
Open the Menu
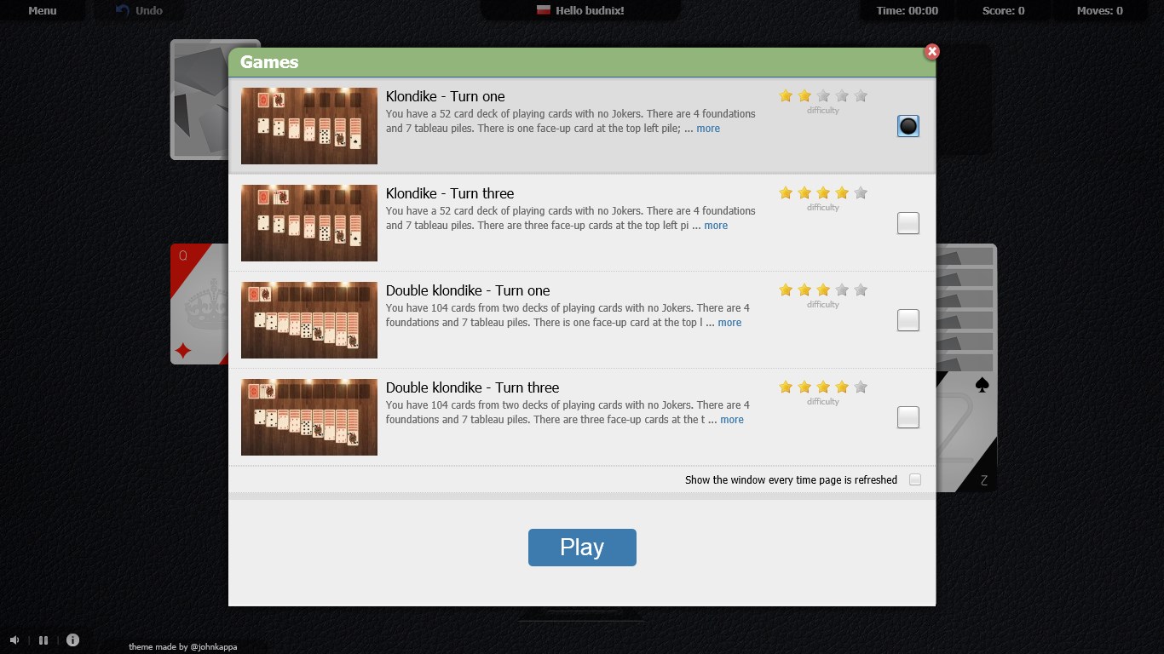42,10
